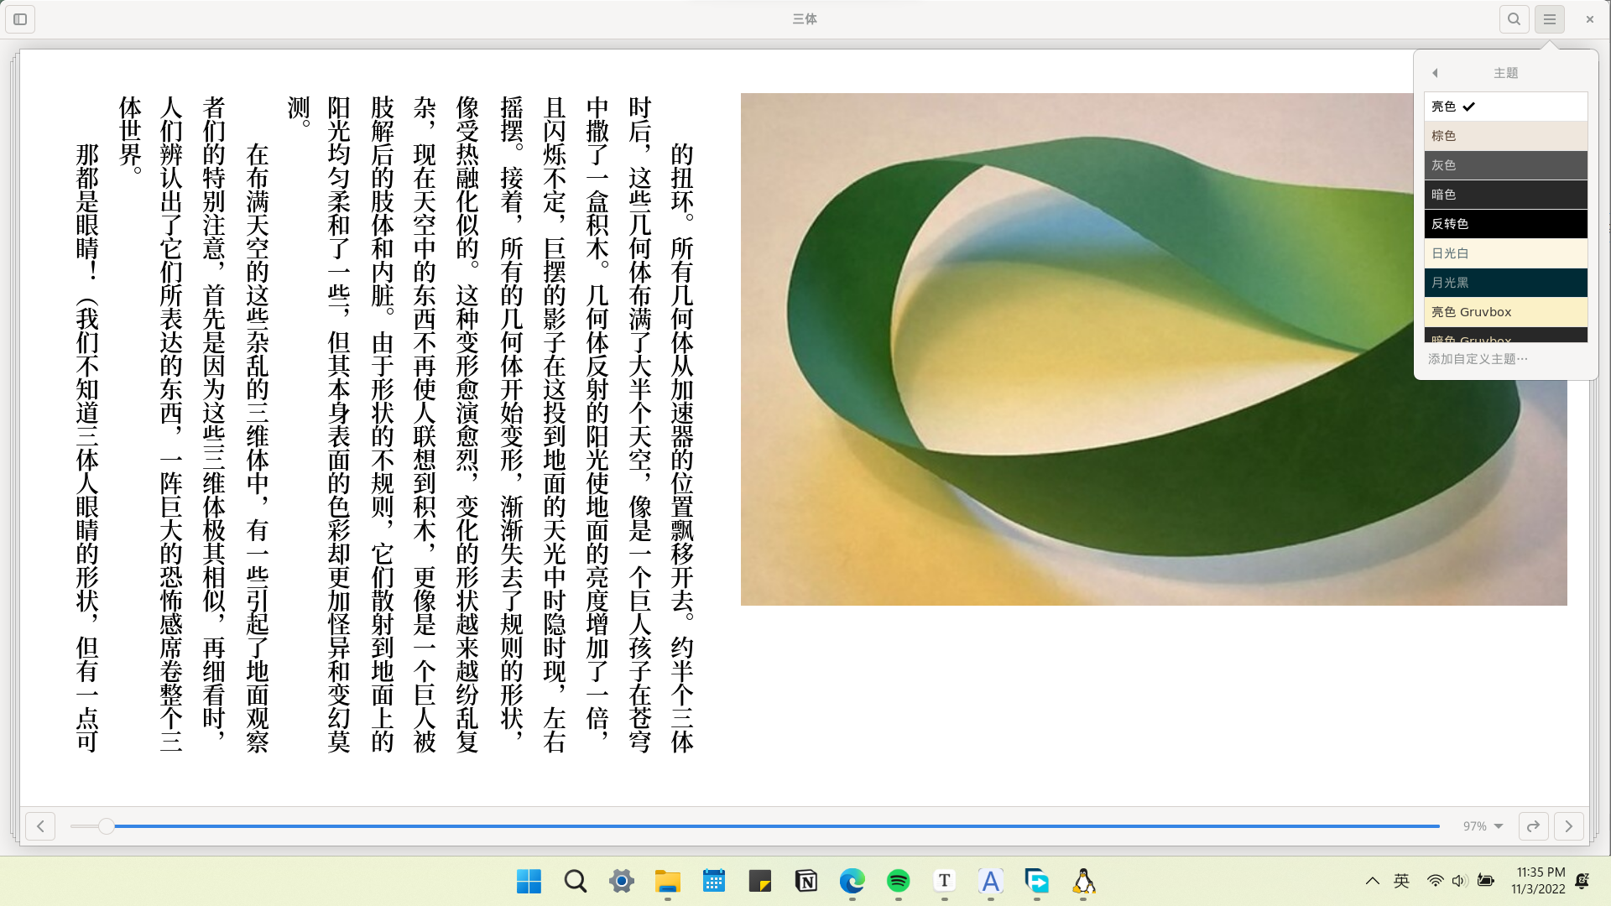Image resolution: width=1611 pixels, height=906 pixels.
Task: Click the jump-forward history arrow icon
Action: coord(1533,826)
